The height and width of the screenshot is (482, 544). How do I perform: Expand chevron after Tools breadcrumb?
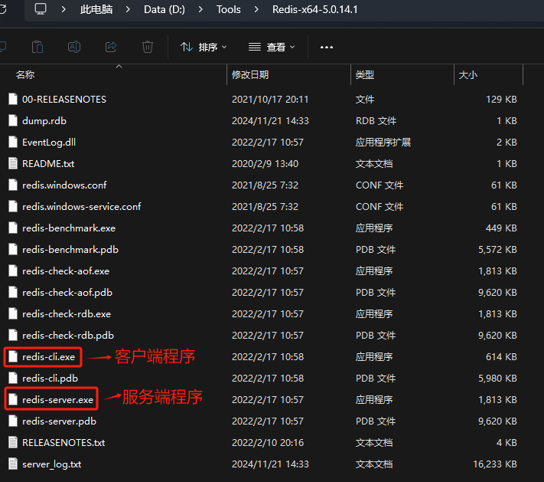pos(256,9)
